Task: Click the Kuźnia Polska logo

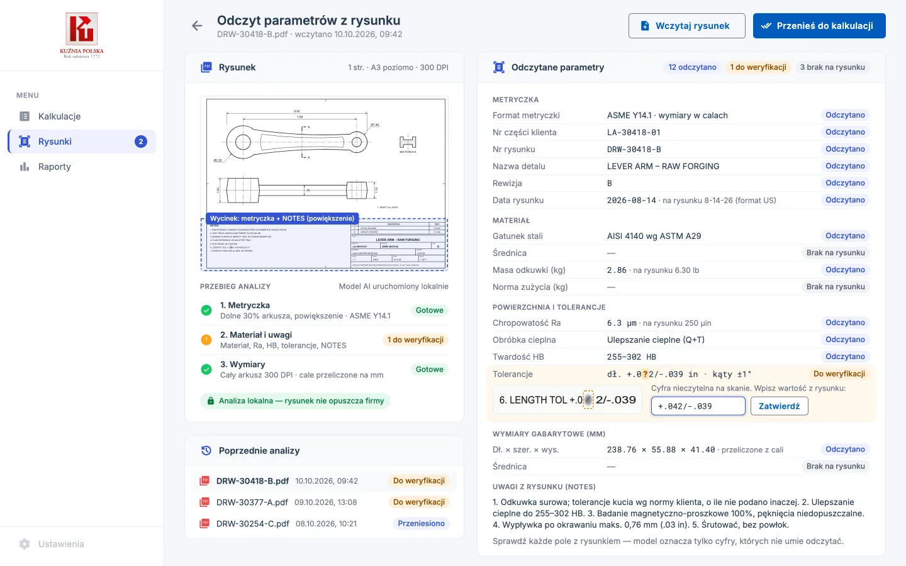Action: tap(82, 35)
